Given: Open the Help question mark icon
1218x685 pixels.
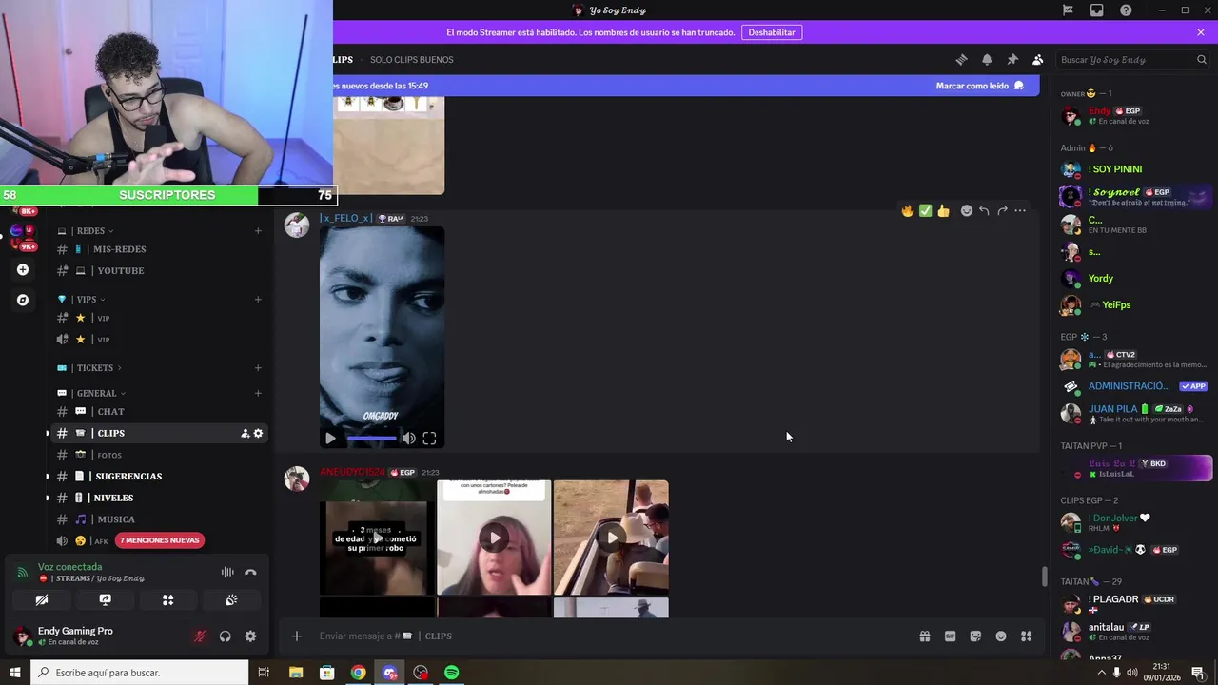Looking at the screenshot, I should pos(1126,10).
